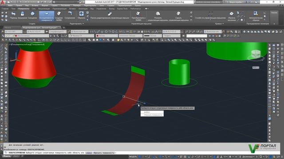Open the Performance ribbon tab
The width and height of the screenshot is (284, 159).
pyautogui.click(x=135, y=8)
